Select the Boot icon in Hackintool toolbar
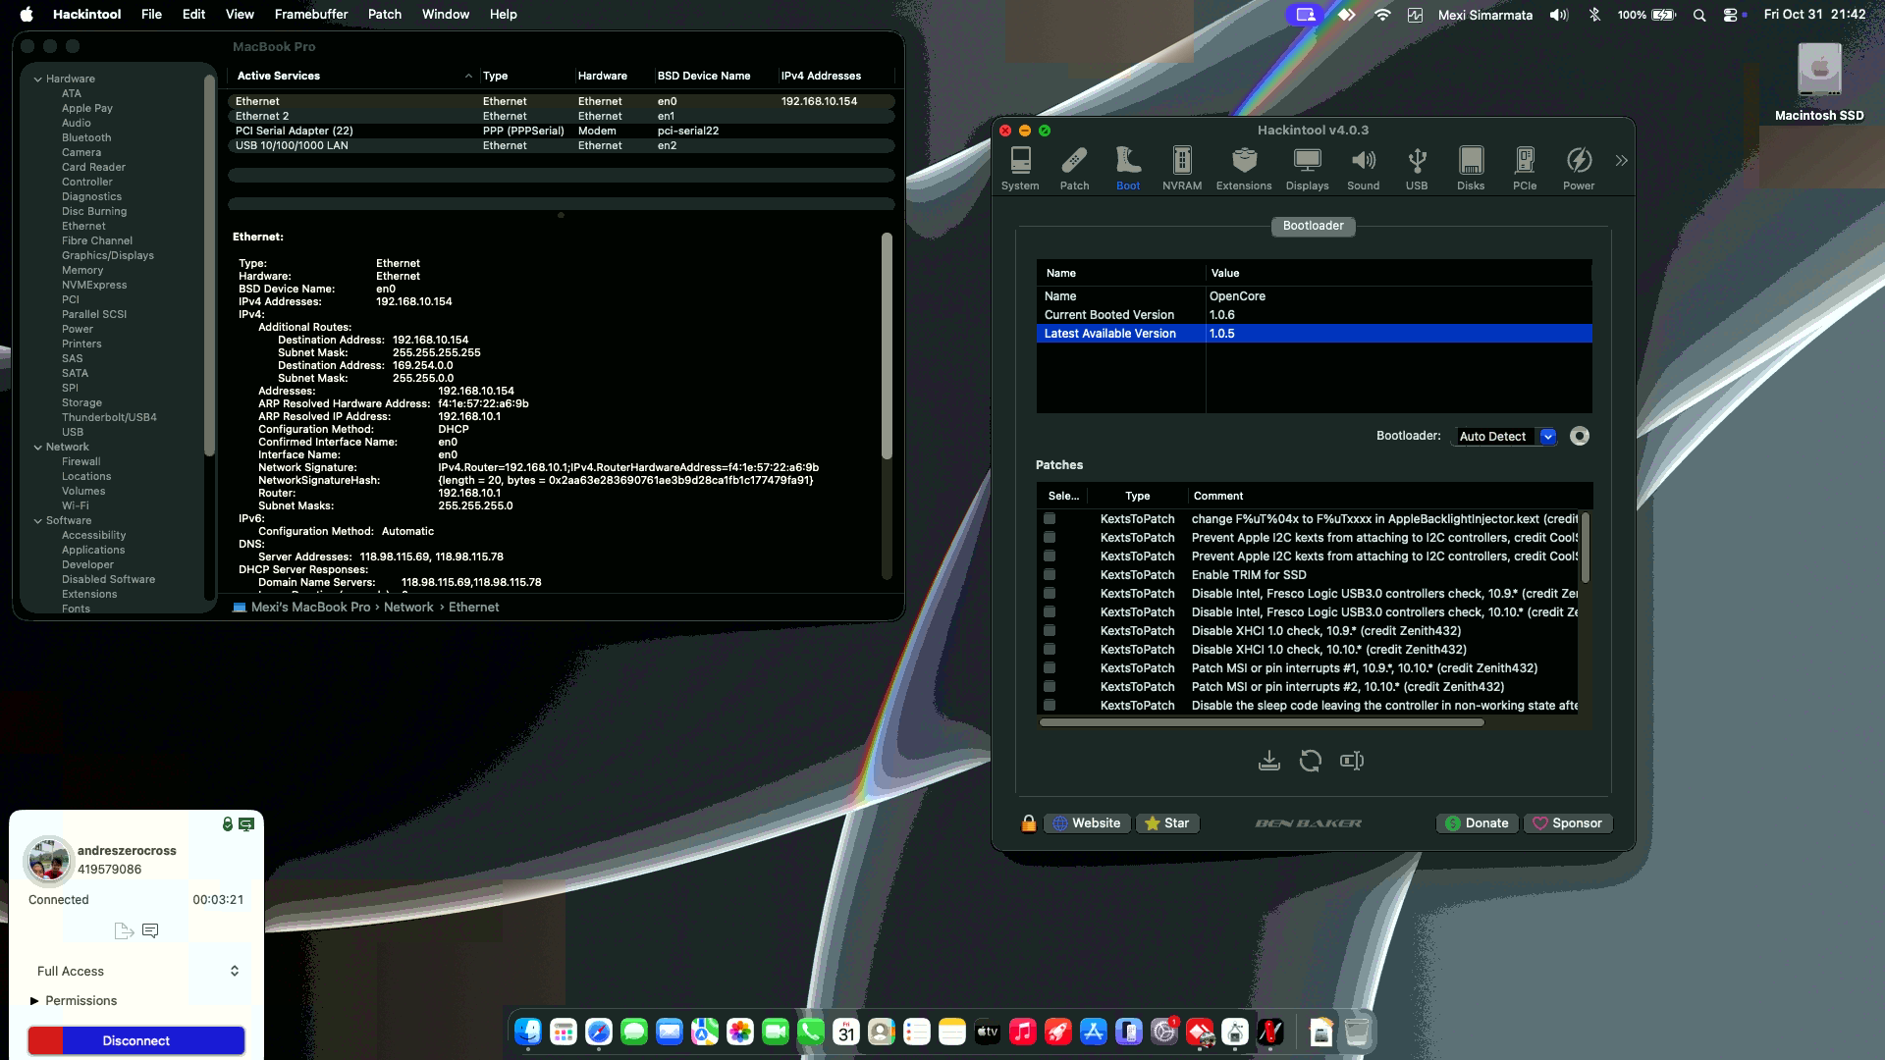 tap(1128, 168)
